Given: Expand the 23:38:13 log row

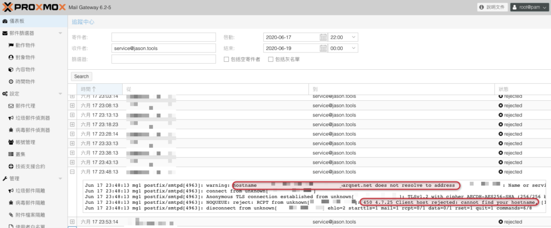Looking at the screenshot, I should point(73,153).
